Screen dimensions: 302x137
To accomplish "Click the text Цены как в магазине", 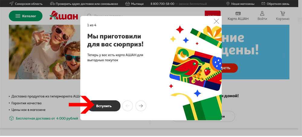I will (28, 110).
